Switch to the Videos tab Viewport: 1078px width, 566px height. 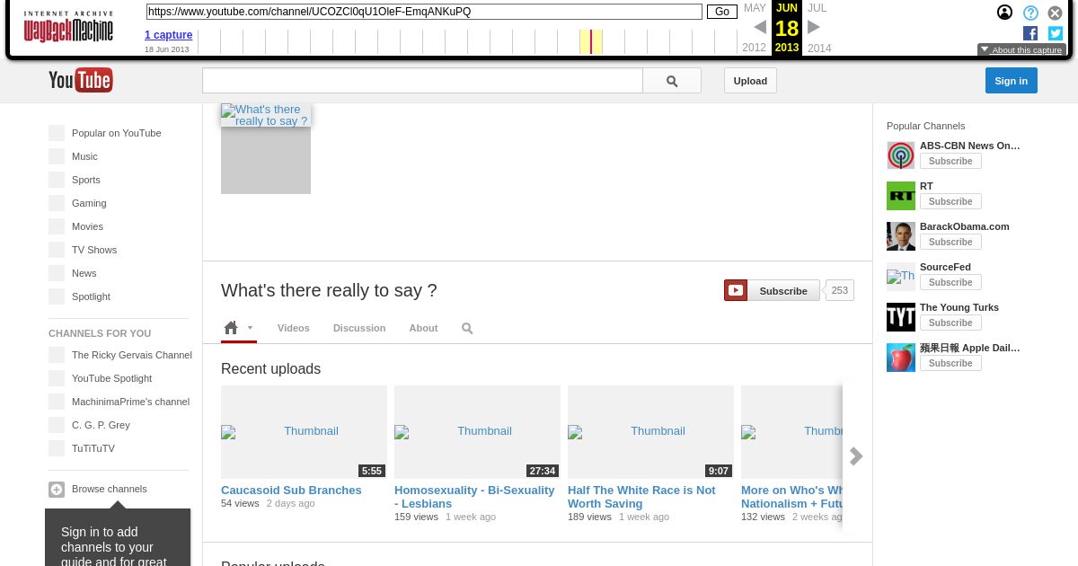(294, 328)
